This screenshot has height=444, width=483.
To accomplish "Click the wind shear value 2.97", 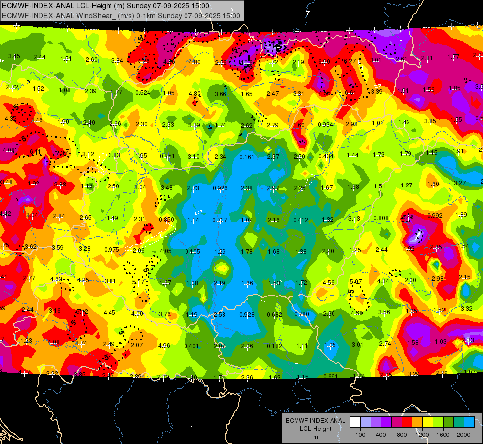I will pos(273,188).
